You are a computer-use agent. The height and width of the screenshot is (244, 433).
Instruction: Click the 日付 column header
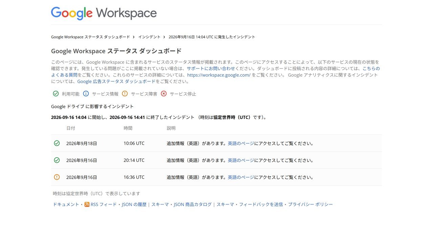point(71,128)
